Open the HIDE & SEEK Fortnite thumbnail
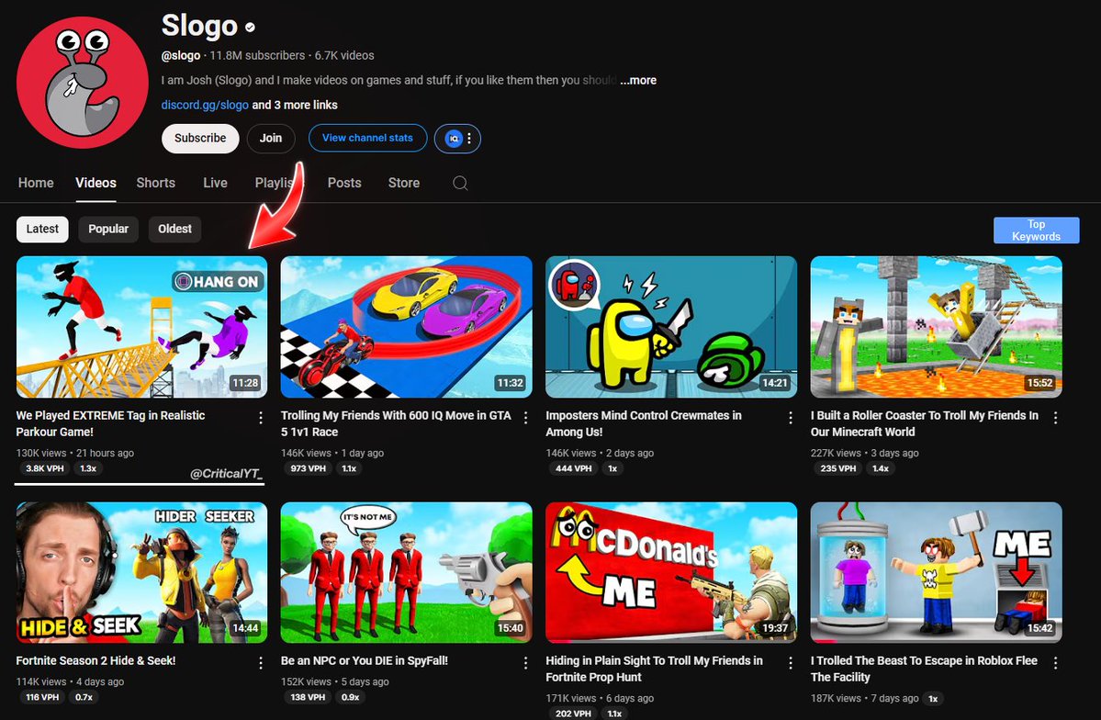The height and width of the screenshot is (720, 1101). tap(141, 572)
